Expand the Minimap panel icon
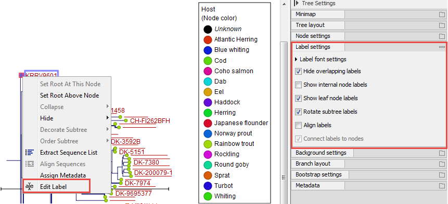Image resolution: width=448 pixels, height=204 pixels. 442,14
